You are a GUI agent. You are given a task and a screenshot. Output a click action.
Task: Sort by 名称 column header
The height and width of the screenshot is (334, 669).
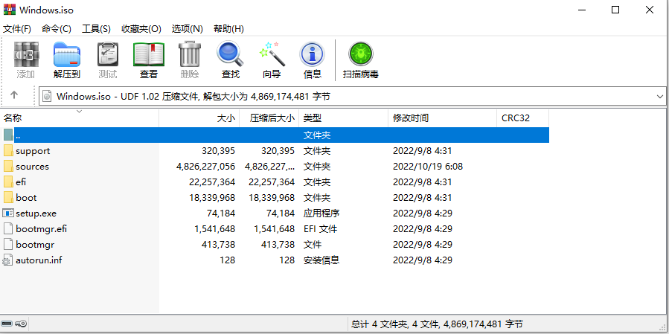point(13,118)
